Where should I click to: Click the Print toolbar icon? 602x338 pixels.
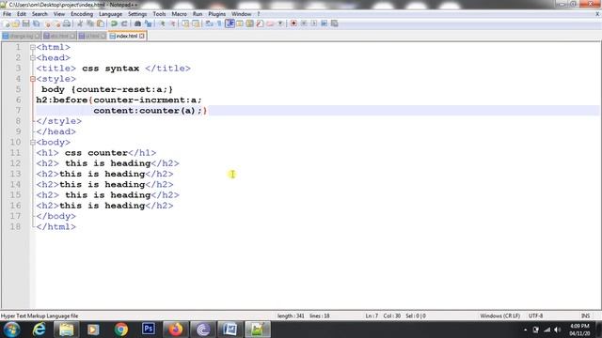pos(66,23)
